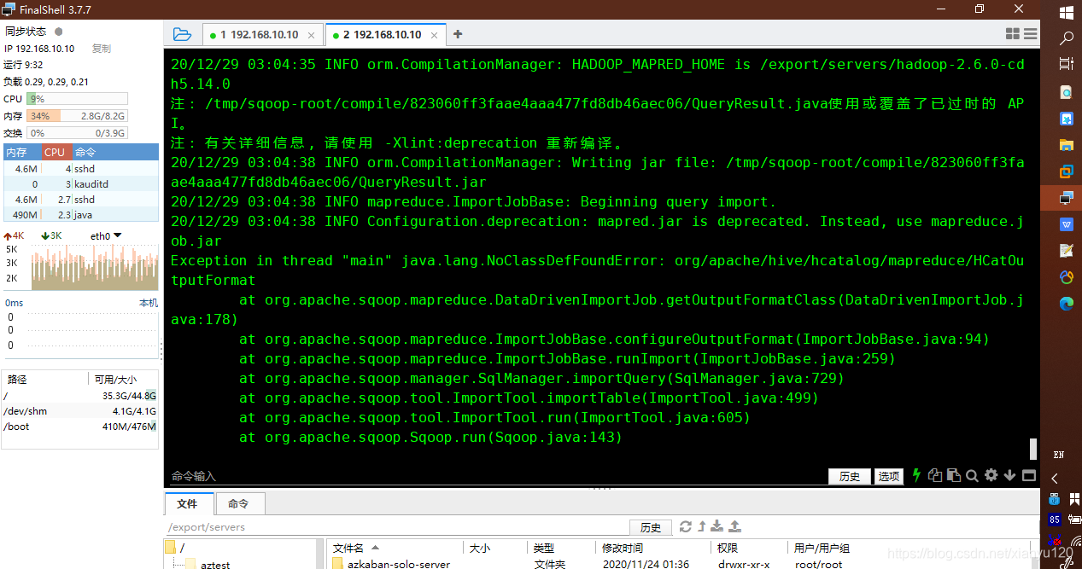
Task: Expand the system tray chevron
Action: click(1056, 479)
